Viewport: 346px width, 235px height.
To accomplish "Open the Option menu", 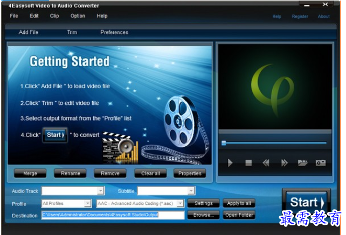I will (78, 16).
